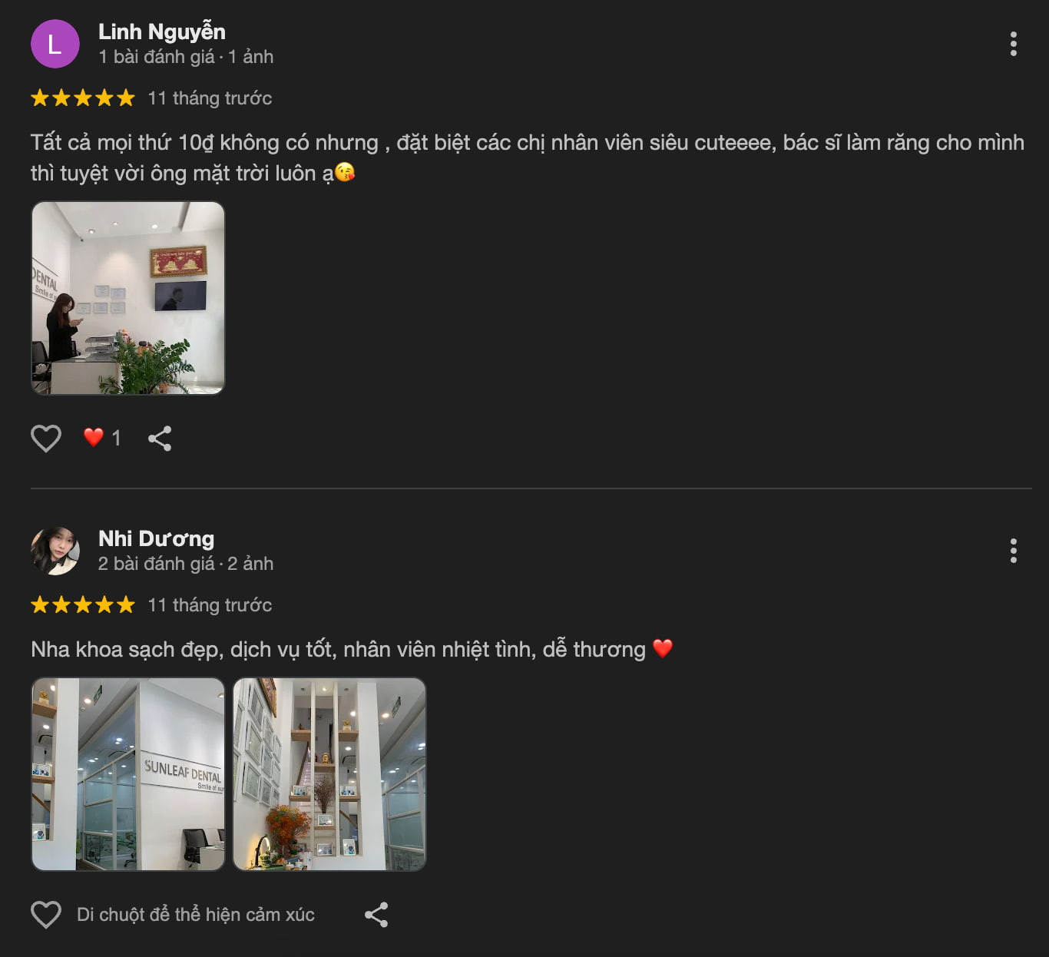
Task: Open Linh Nguyễn's profile name link
Action: click(162, 31)
